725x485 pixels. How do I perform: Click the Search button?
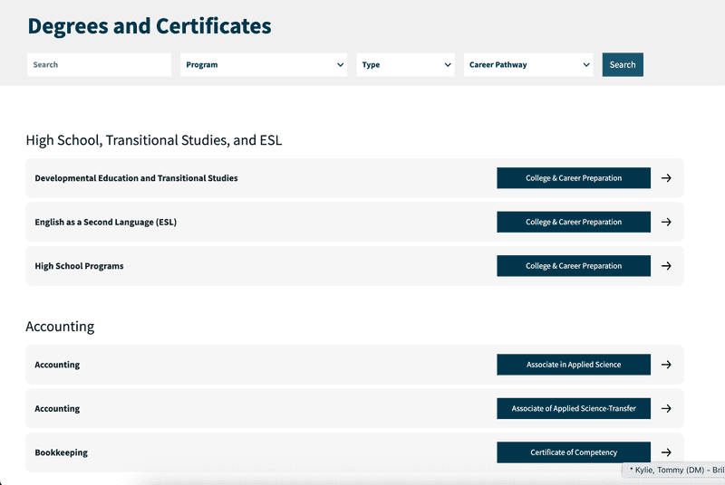[x=623, y=64]
